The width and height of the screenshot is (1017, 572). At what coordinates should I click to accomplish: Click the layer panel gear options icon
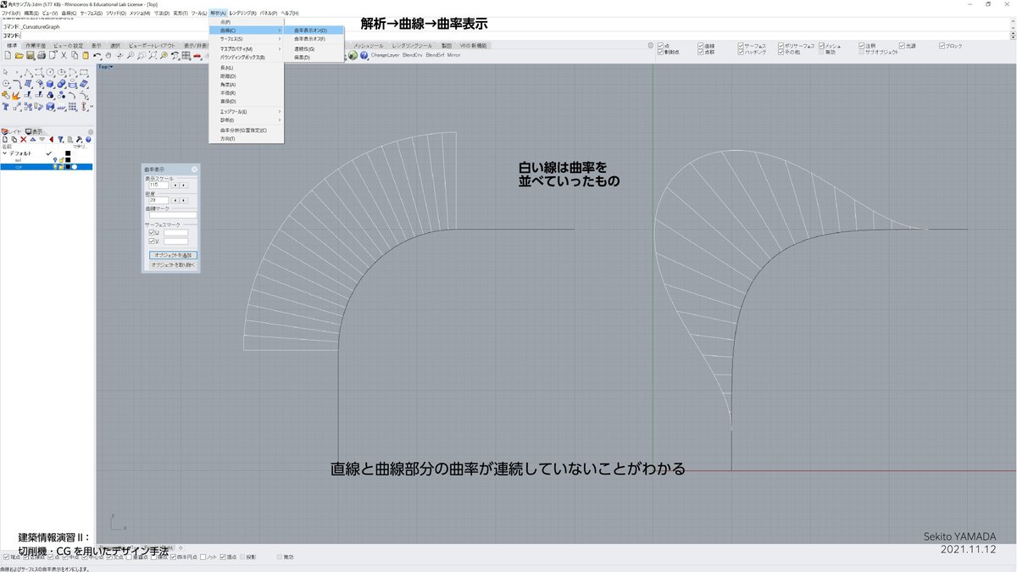(x=92, y=131)
